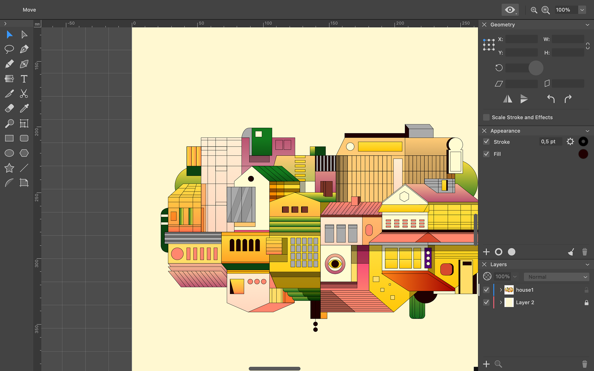This screenshot has width=594, height=371.
Task: Select the Text tool
Action: coord(24,79)
